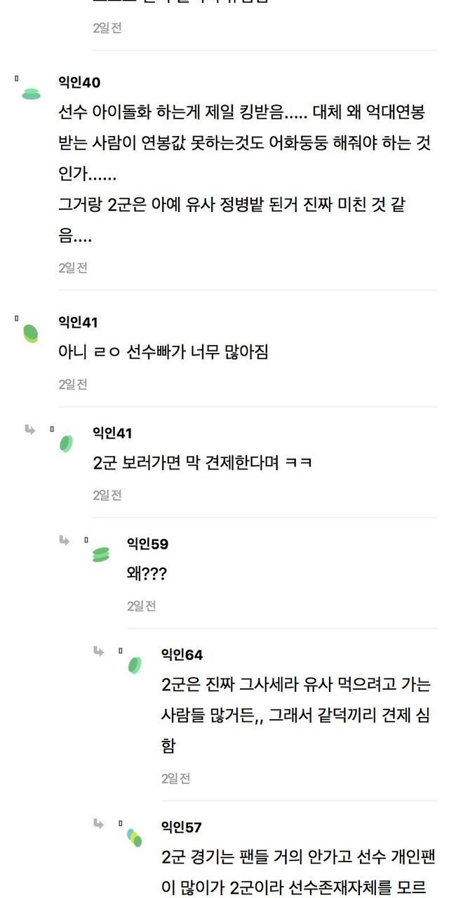The image size is (449, 898).
Task: Open 익인59's profile avatar
Action: (x=101, y=554)
